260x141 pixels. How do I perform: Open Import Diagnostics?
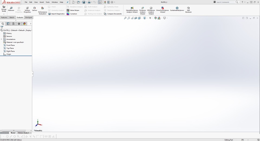[56, 14]
